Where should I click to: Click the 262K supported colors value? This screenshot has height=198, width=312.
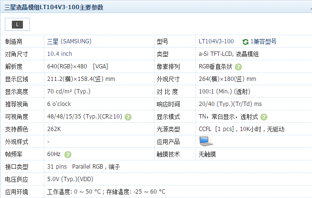(x=54, y=129)
